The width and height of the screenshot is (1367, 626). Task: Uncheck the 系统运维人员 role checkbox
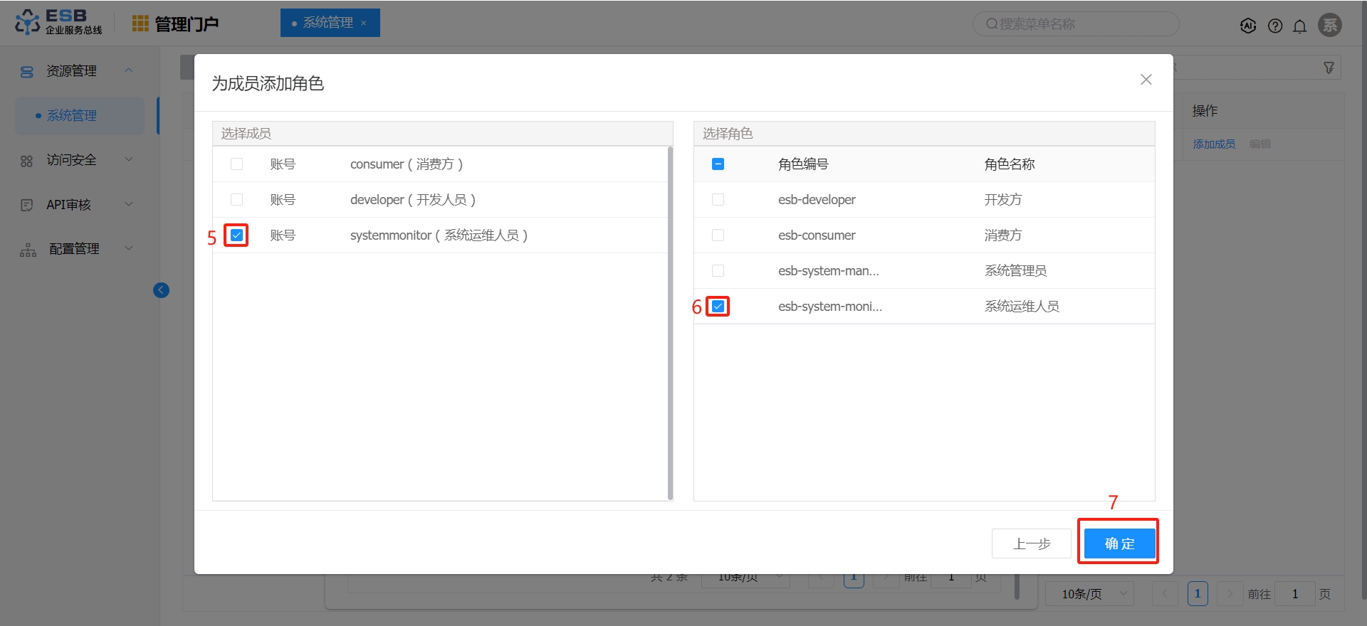tap(718, 307)
